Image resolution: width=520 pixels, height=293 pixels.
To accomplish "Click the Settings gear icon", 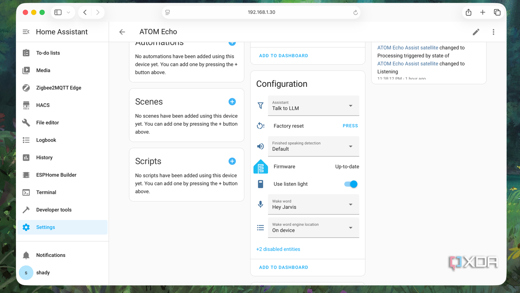I will tap(26, 227).
